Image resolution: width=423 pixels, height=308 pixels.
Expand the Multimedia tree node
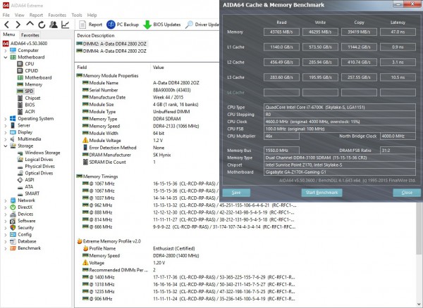point(6,139)
